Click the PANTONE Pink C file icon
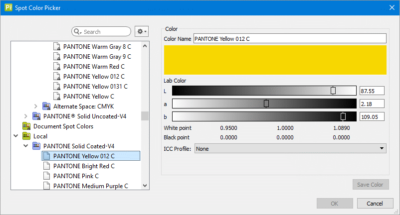 (47, 176)
